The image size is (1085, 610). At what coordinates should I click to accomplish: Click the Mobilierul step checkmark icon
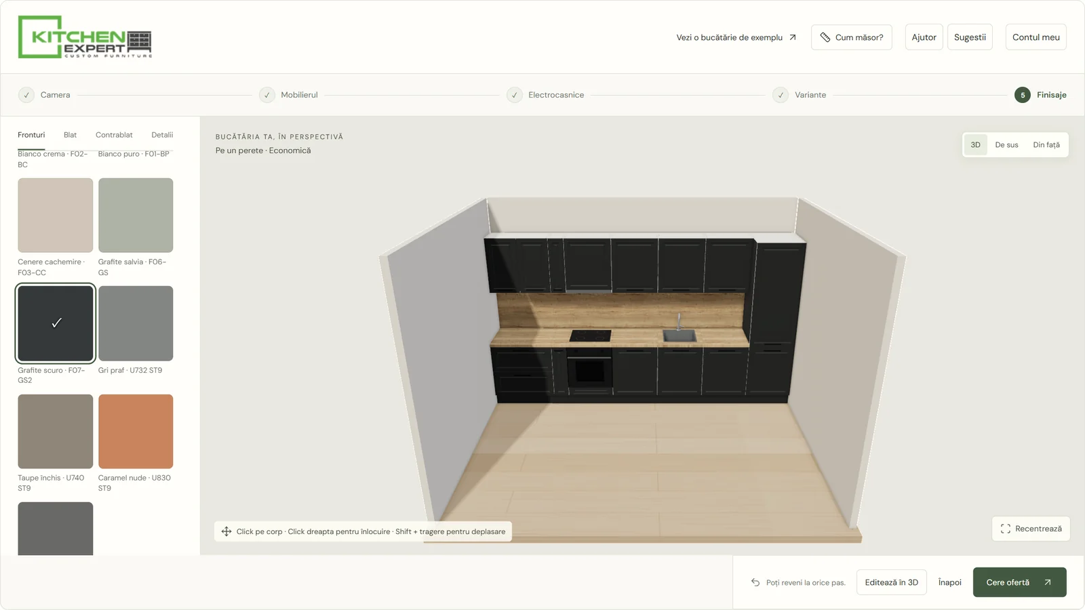(267, 95)
